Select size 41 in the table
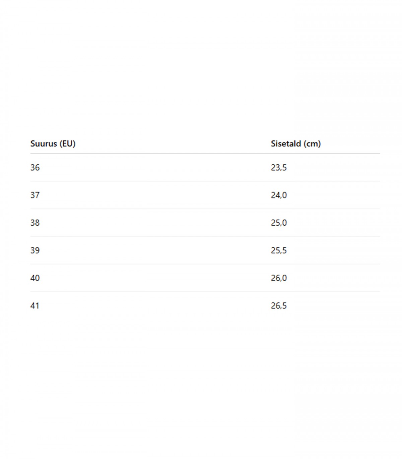Viewport: 402px width, 460px height. pyautogui.click(x=35, y=306)
